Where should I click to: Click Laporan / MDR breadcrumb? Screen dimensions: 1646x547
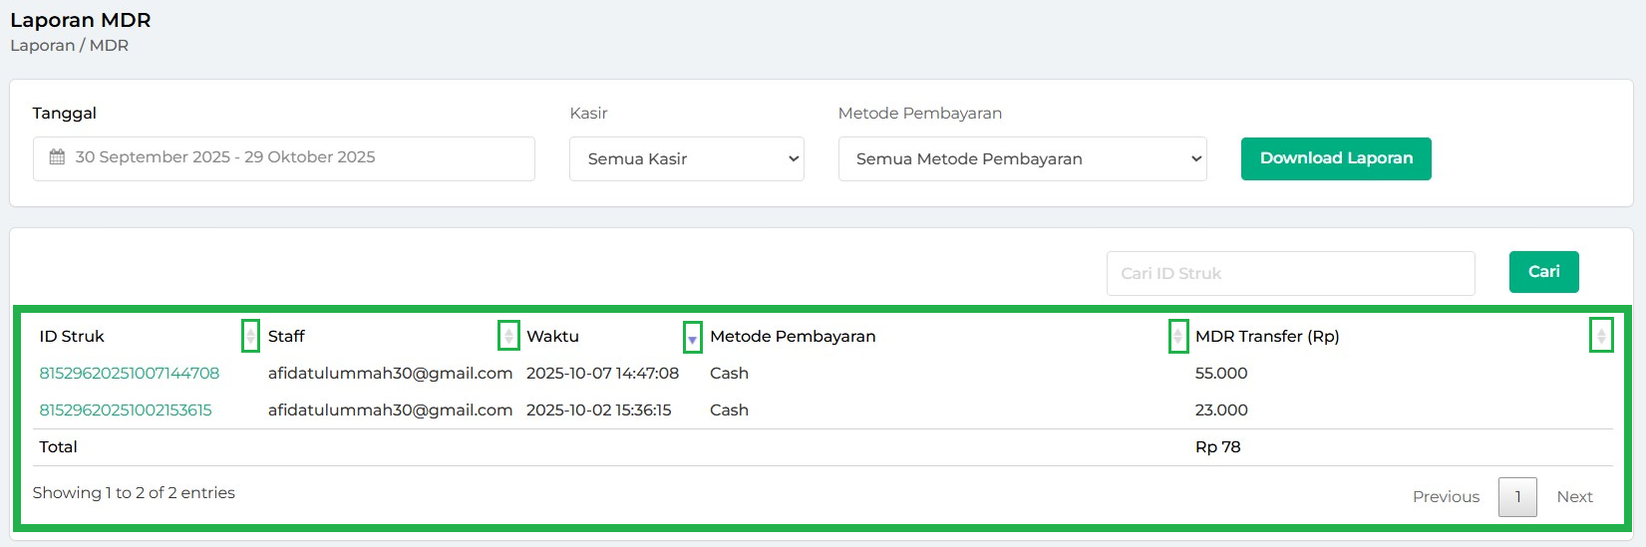(69, 46)
